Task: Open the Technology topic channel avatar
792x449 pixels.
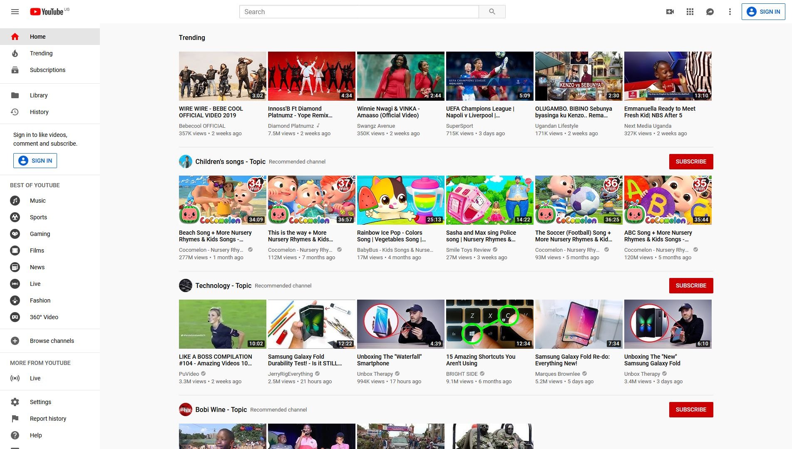Action: tap(186, 285)
